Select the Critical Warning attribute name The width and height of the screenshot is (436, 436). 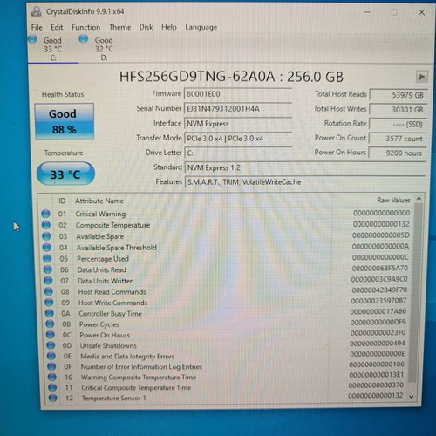click(100, 214)
